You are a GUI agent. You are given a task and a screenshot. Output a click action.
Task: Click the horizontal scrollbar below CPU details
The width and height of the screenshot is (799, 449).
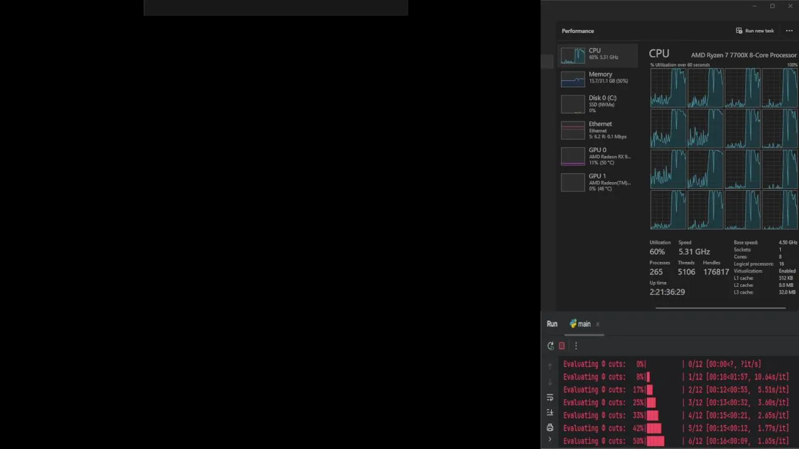coord(720,308)
